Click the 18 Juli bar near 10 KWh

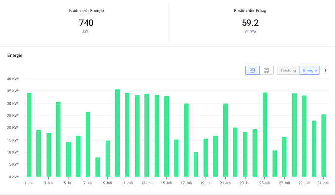196,164
